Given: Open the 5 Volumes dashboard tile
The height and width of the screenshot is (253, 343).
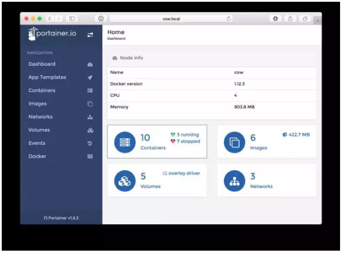Looking at the screenshot, I should pyautogui.click(x=157, y=180).
